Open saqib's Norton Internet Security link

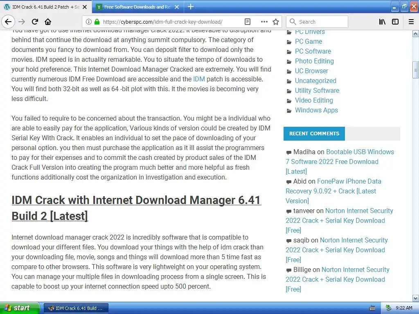(x=337, y=250)
